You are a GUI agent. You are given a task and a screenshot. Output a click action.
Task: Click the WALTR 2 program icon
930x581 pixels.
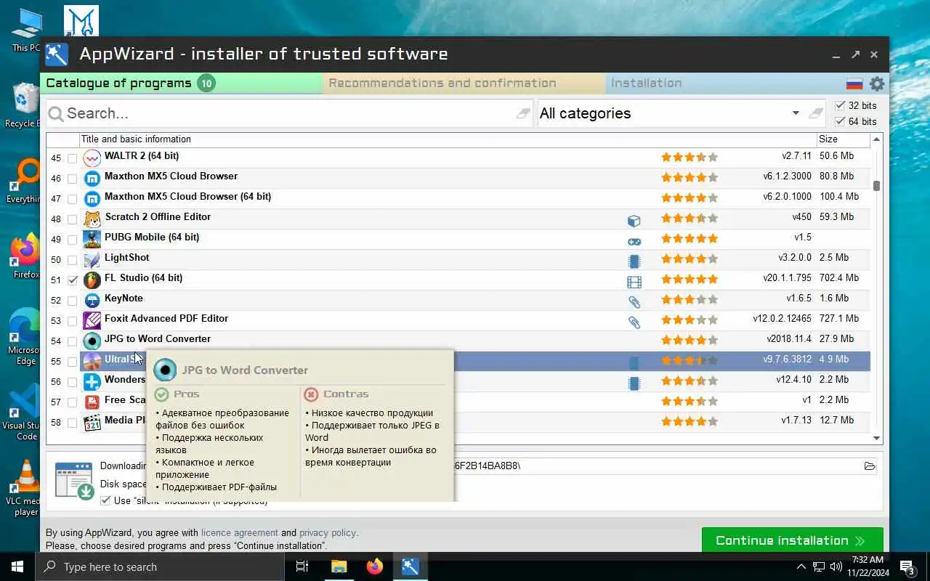coord(92,158)
